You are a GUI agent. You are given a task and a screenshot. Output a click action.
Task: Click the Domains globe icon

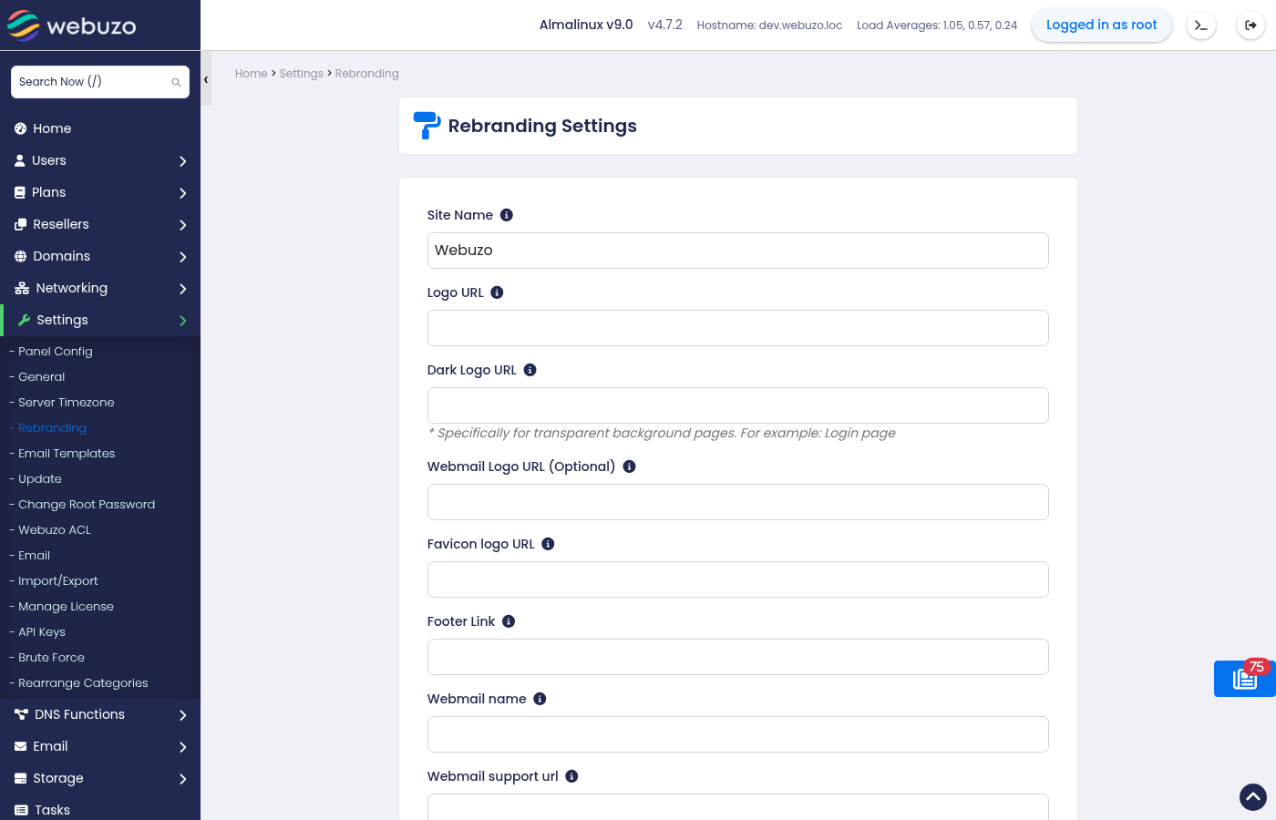21,256
